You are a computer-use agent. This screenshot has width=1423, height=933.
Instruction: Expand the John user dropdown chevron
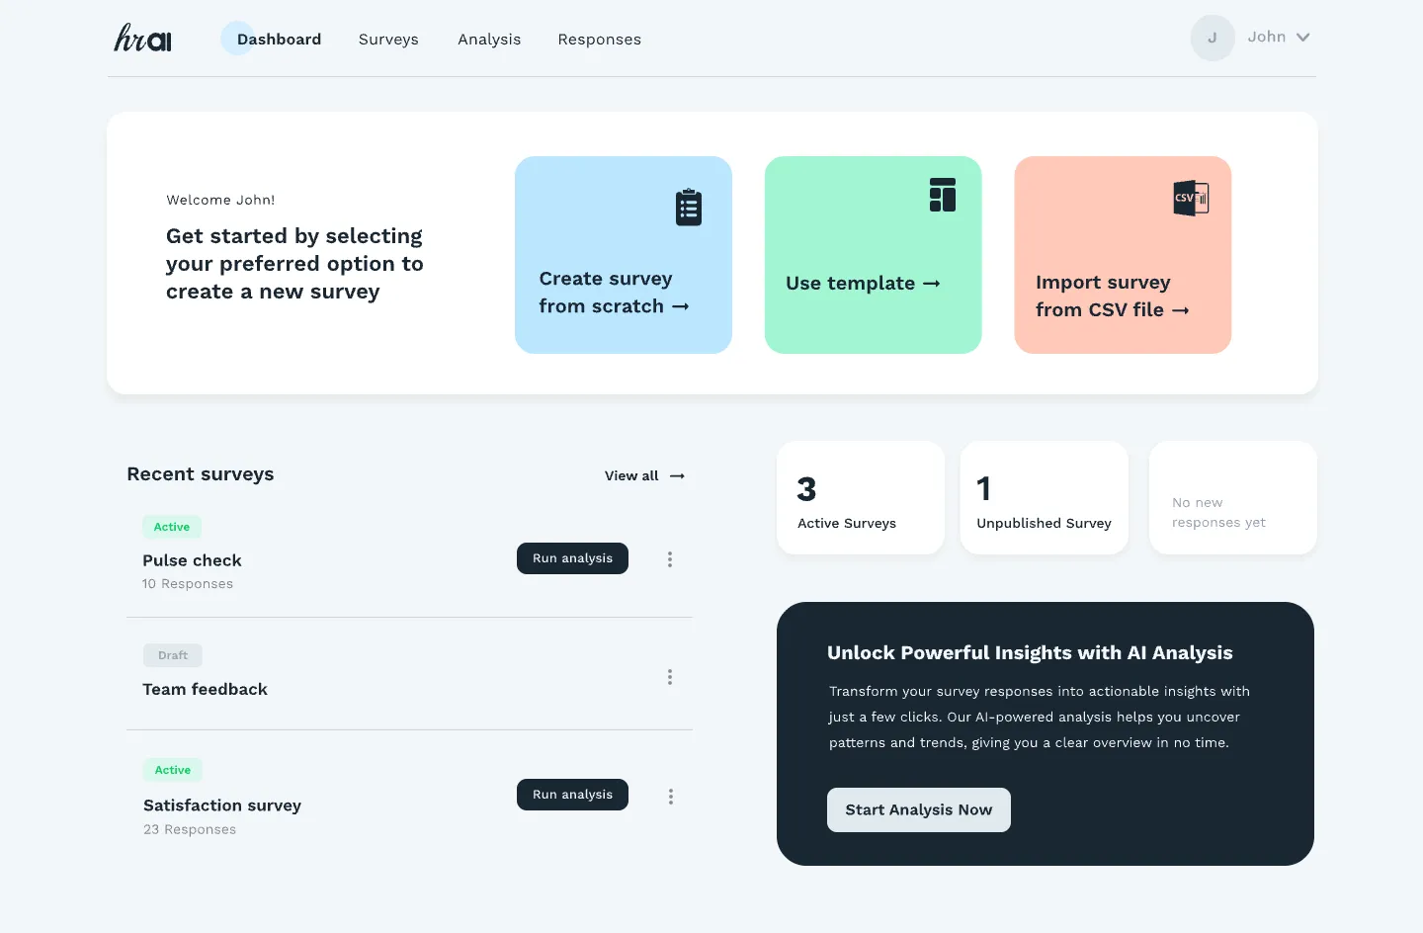point(1303,38)
